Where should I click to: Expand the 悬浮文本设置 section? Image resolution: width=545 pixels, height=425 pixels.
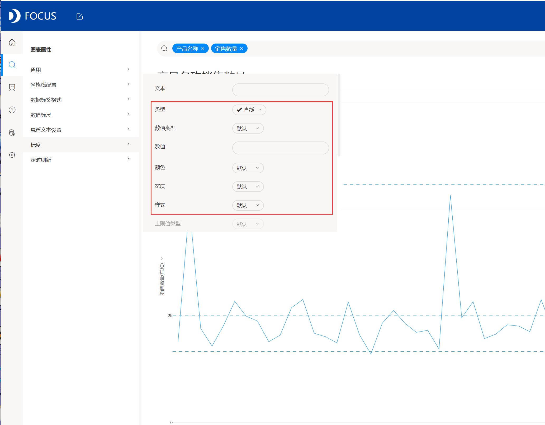(81, 130)
